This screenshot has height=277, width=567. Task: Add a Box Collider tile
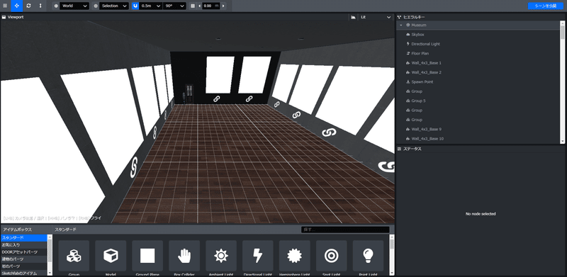click(x=184, y=256)
